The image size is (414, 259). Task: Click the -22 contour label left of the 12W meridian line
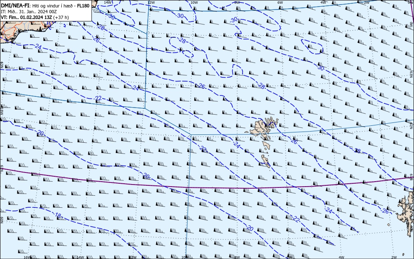click(x=98, y=98)
